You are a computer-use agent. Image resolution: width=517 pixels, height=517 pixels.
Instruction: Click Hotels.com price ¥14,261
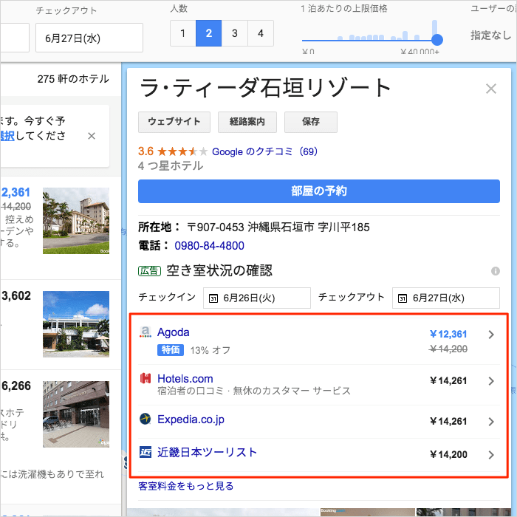(x=448, y=381)
